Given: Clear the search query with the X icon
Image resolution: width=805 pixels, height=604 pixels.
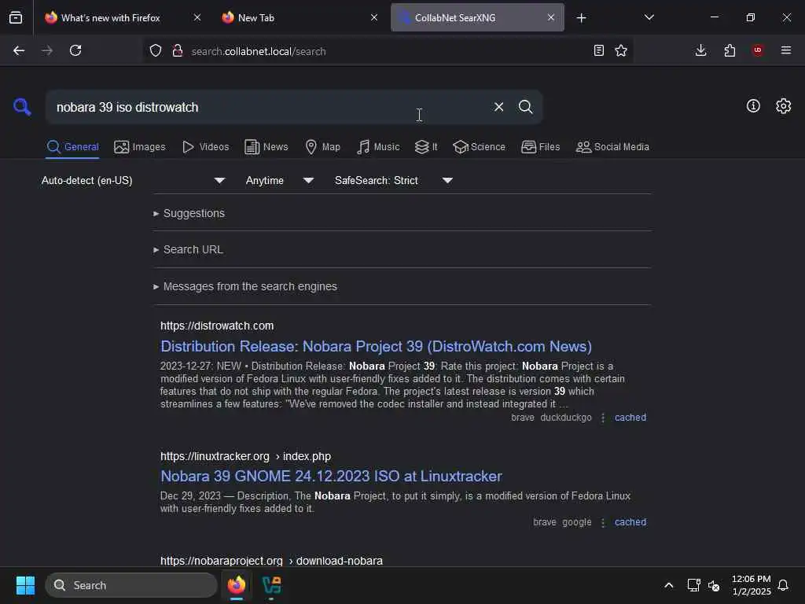Looking at the screenshot, I should pyautogui.click(x=498, y=107).
